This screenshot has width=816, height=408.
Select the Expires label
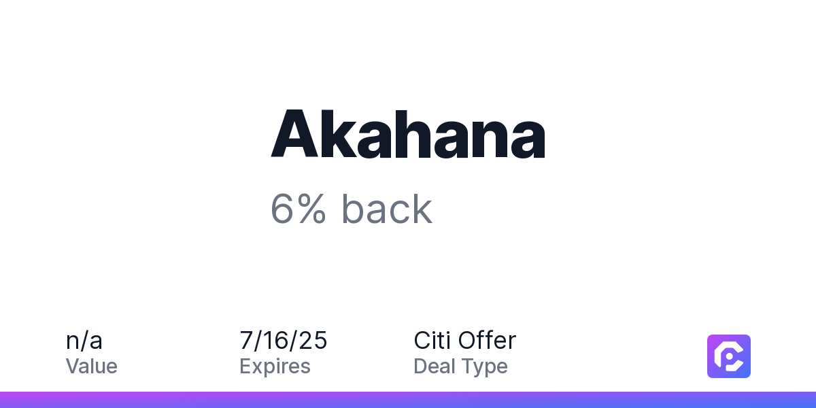click(x=275, y=367)
